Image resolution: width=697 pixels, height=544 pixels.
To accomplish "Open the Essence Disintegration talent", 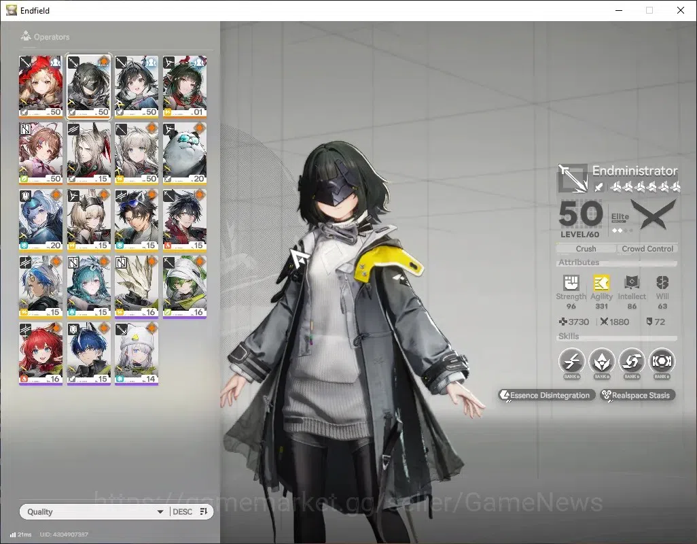I will 546,395.
